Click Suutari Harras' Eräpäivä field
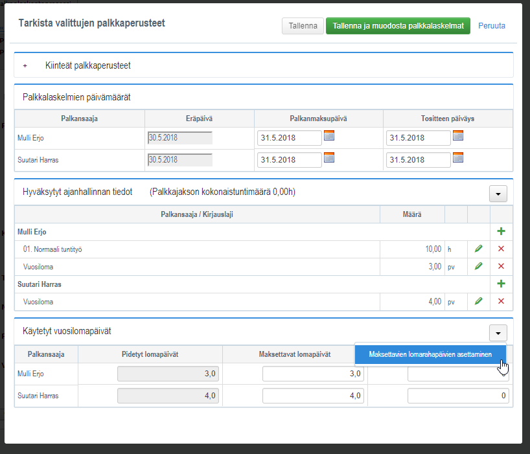The height and width of the screenshot is (454, 530). 180,160
